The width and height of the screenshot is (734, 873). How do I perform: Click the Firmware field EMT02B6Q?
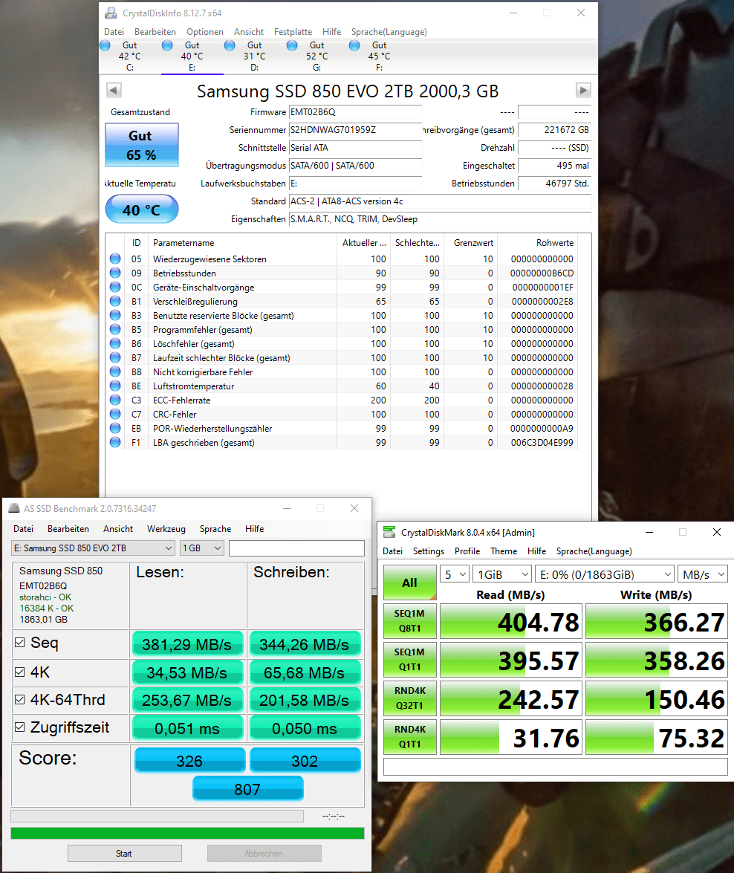point(355,112)
